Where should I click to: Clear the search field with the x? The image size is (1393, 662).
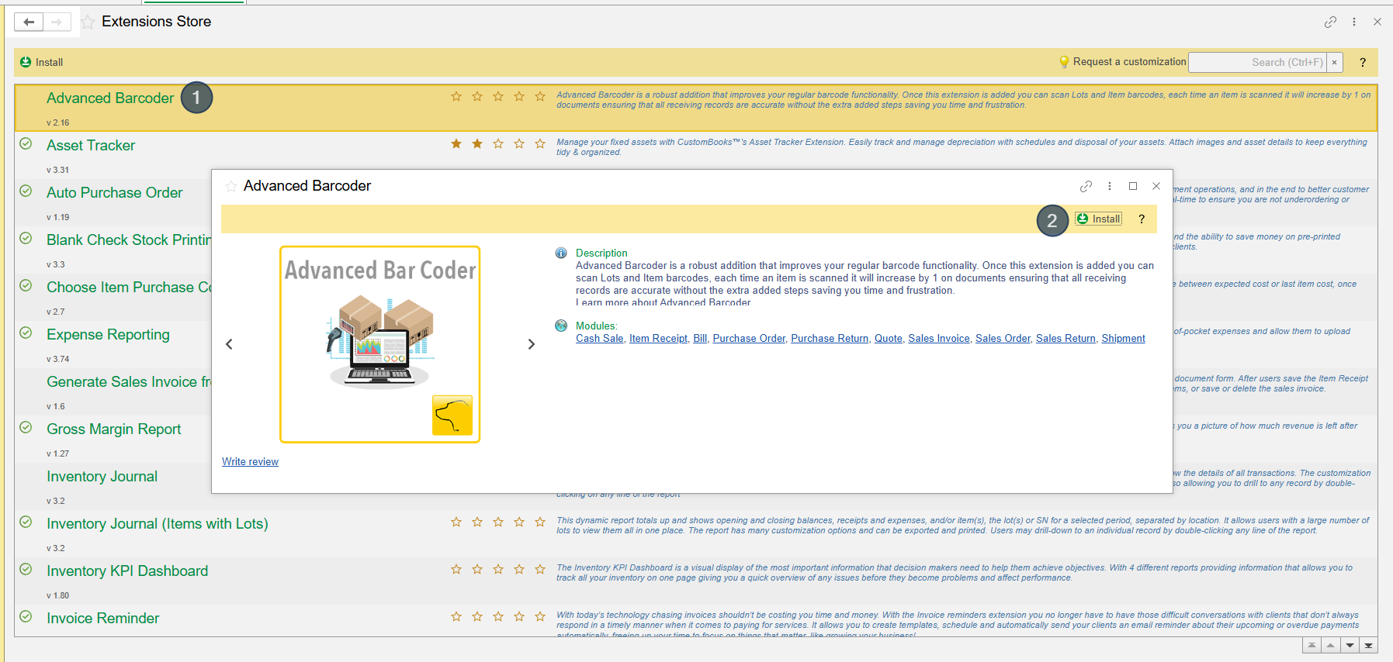click(1334, 63)
